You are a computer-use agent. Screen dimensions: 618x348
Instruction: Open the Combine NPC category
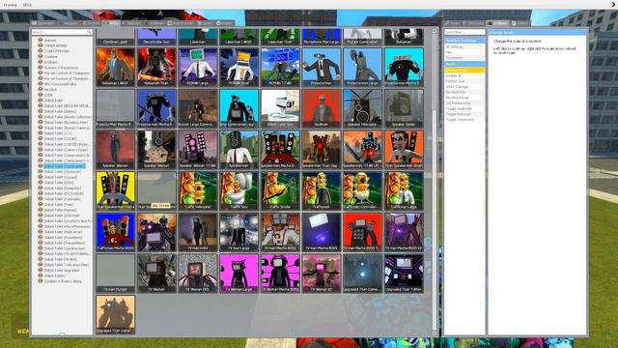51,57
